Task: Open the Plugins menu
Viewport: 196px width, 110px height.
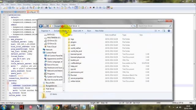Action: [x=65, y=5]
